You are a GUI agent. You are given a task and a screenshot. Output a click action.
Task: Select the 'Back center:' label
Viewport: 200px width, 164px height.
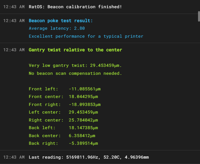pos(45,136)
